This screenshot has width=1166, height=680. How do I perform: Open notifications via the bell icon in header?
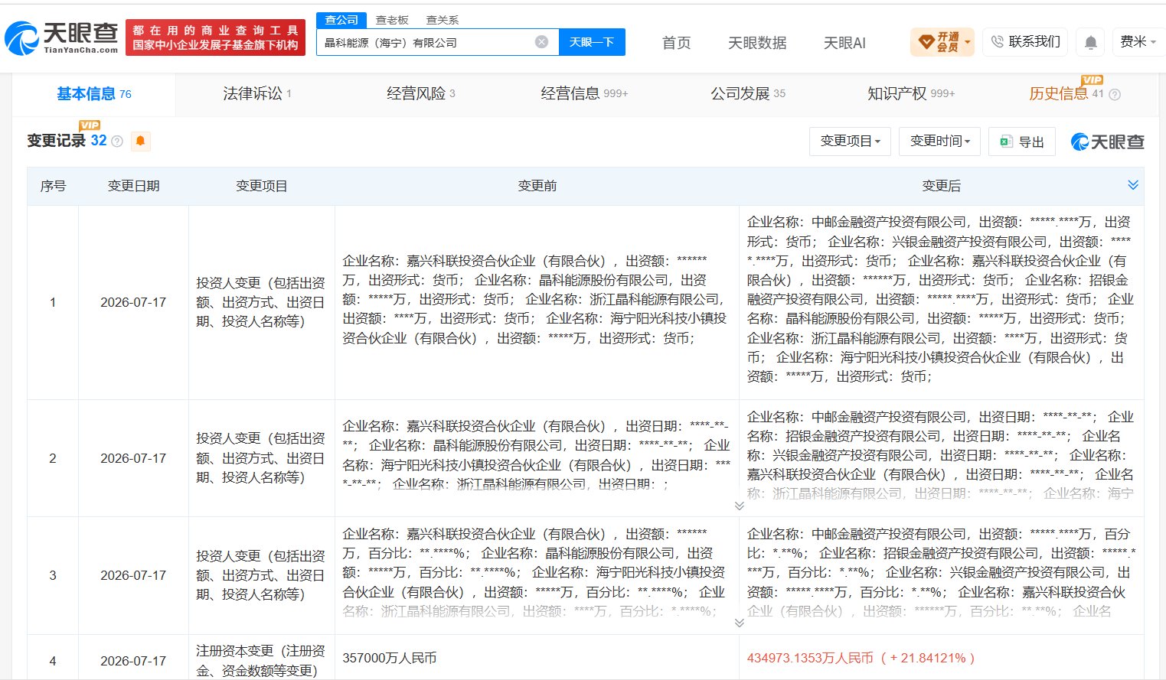pos(1091,42)
